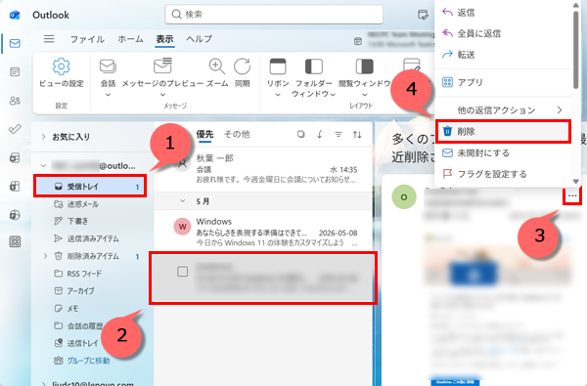Choose 削除 from the menu
This screenshot has height=386, width=587.
503,131
